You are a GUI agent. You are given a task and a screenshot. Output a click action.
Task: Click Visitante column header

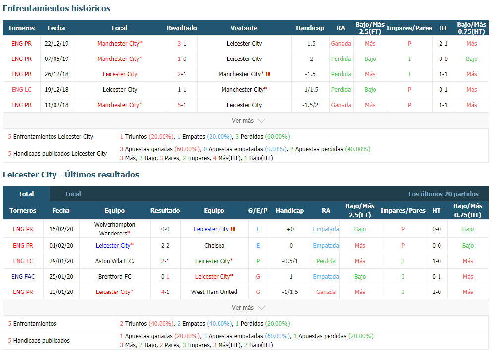pyautogui.click(x=244, y=28)
